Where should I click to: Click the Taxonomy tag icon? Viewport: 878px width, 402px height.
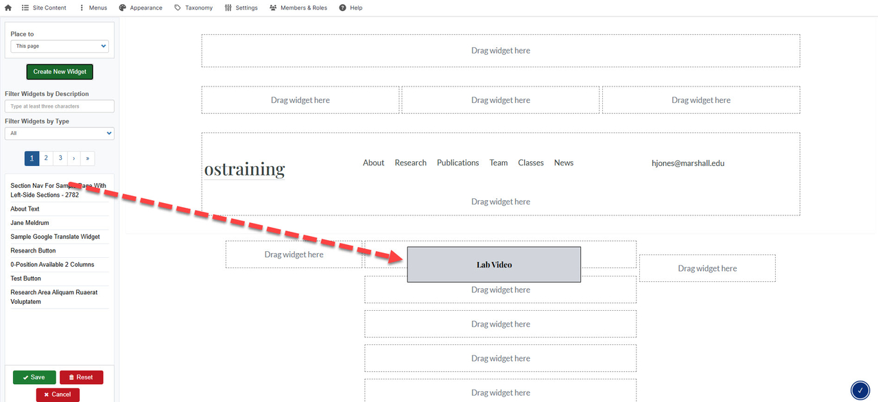pyautogui.click(x=178, y=8)
